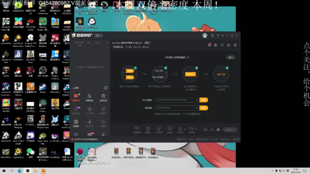
Task: Mute the microphone icon in the bottom bar
Action: pos(180,130)
